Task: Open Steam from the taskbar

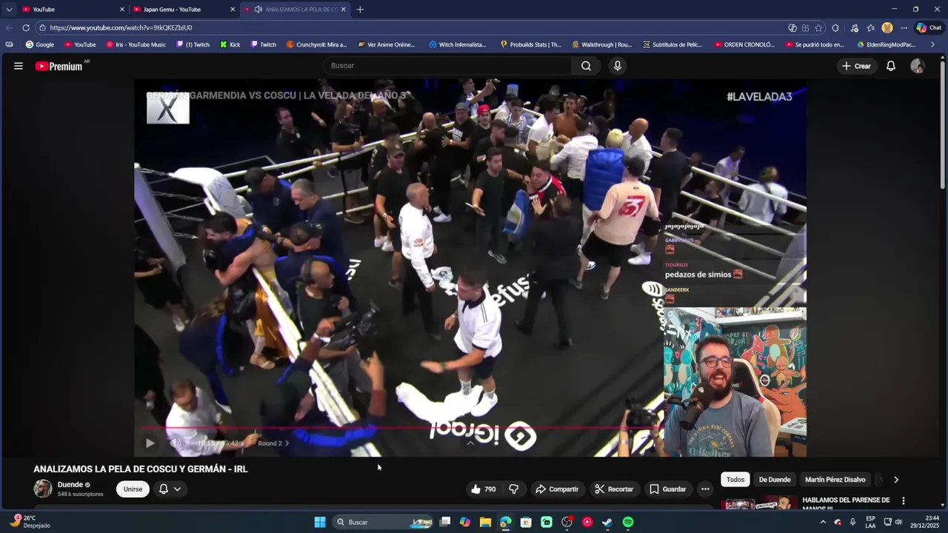Action: (x=607, y=522)
